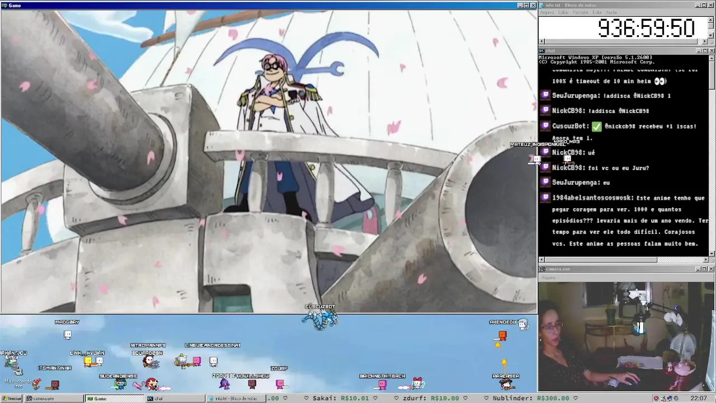Image resolution: width=716 pixels, height=403 pixels.
Task: Select the Game taskbar button
Action: (x=115, y=399)
